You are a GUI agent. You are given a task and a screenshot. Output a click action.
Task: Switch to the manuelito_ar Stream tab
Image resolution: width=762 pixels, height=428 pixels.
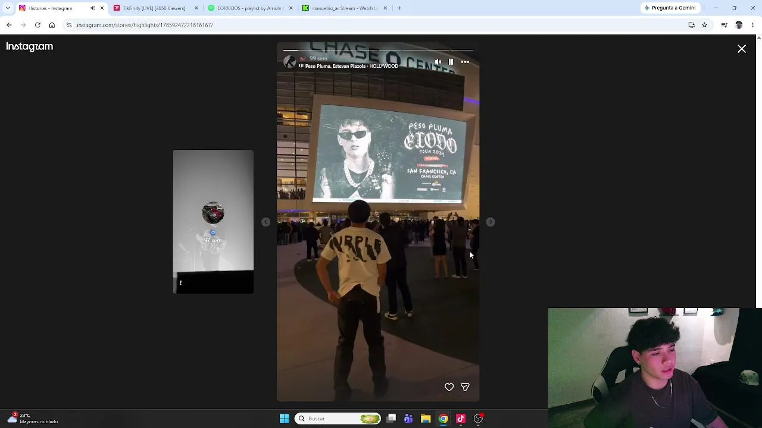344,8
